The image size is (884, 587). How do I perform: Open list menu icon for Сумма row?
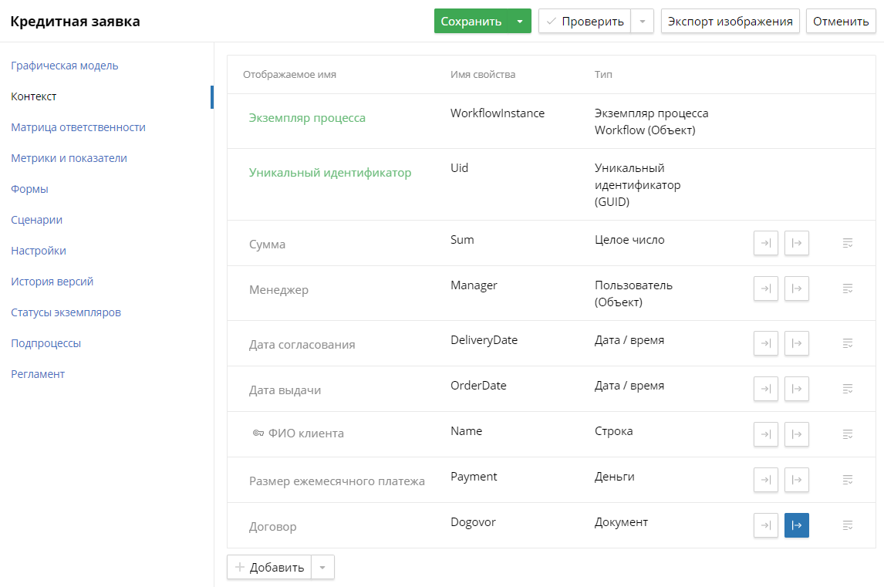pos(848,243)
